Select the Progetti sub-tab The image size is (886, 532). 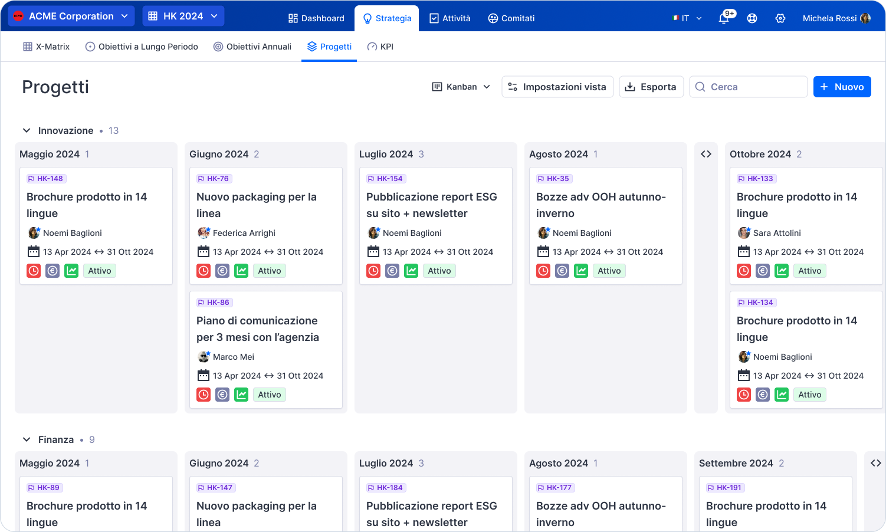point(329,47)
